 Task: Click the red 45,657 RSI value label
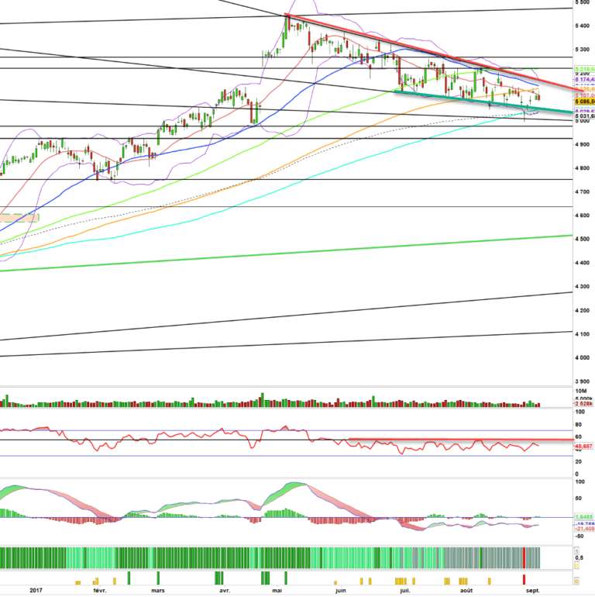tap(584, 447)
